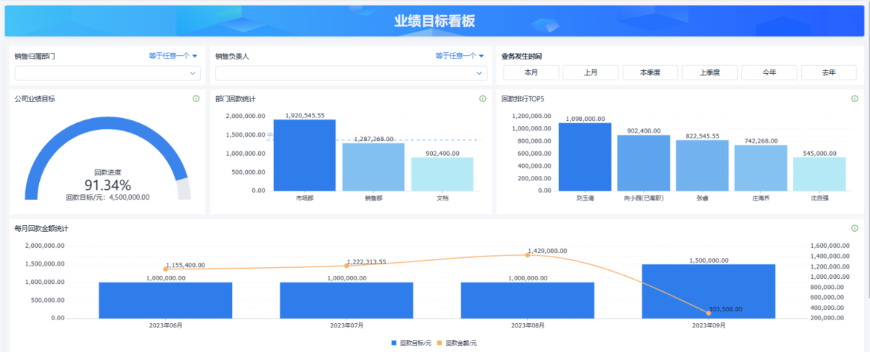This screenshot has height=352, width=870.
Task: Click line point labeled 1,429,000.00
Action: coord(528,255)
